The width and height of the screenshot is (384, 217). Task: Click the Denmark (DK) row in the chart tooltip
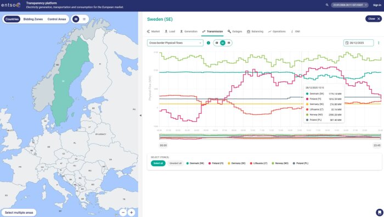point(324,93)
